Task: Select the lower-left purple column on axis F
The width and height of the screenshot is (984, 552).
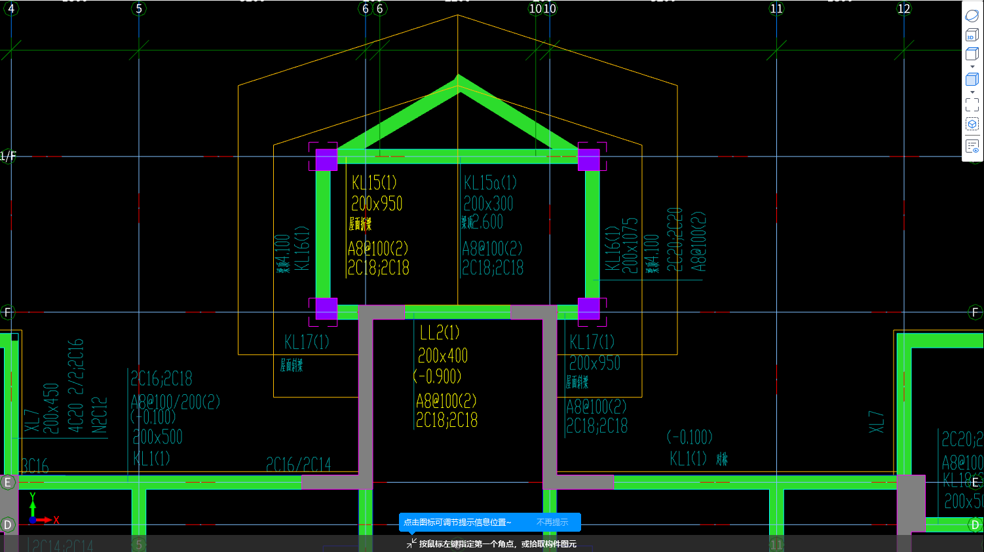Action: (x=326, y=308)
